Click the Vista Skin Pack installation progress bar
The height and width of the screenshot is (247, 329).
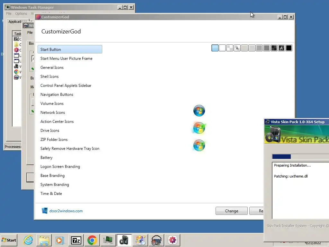(x=300, y=157)
